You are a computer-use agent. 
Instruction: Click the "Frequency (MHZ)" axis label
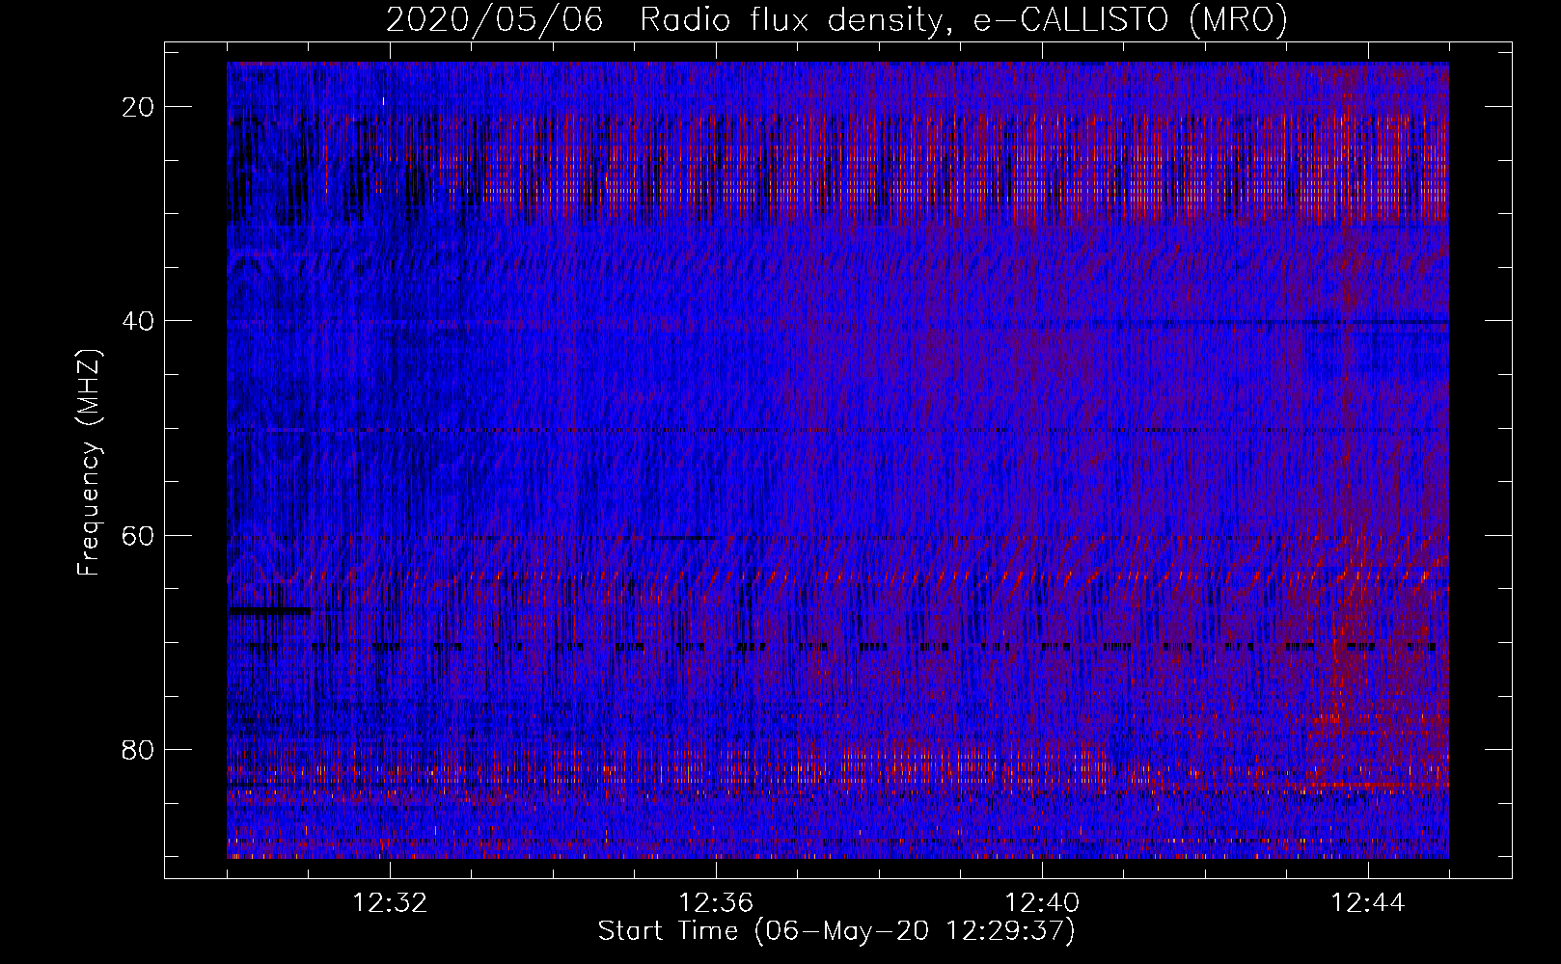pos(89,462)
